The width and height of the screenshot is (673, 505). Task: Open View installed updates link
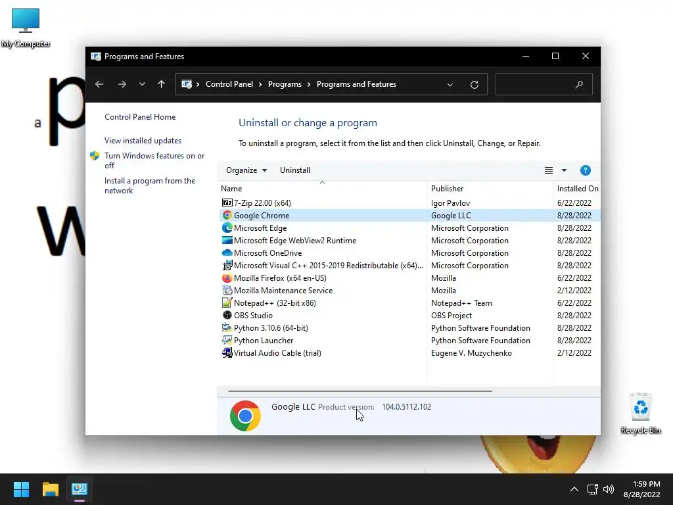(143, 141)
